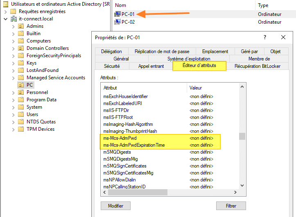Viewport: 296px width, 217px height.
Task: Click the Requêtes enregistrées folder icon
Action: pyautogui.click(x=13, y=11)
